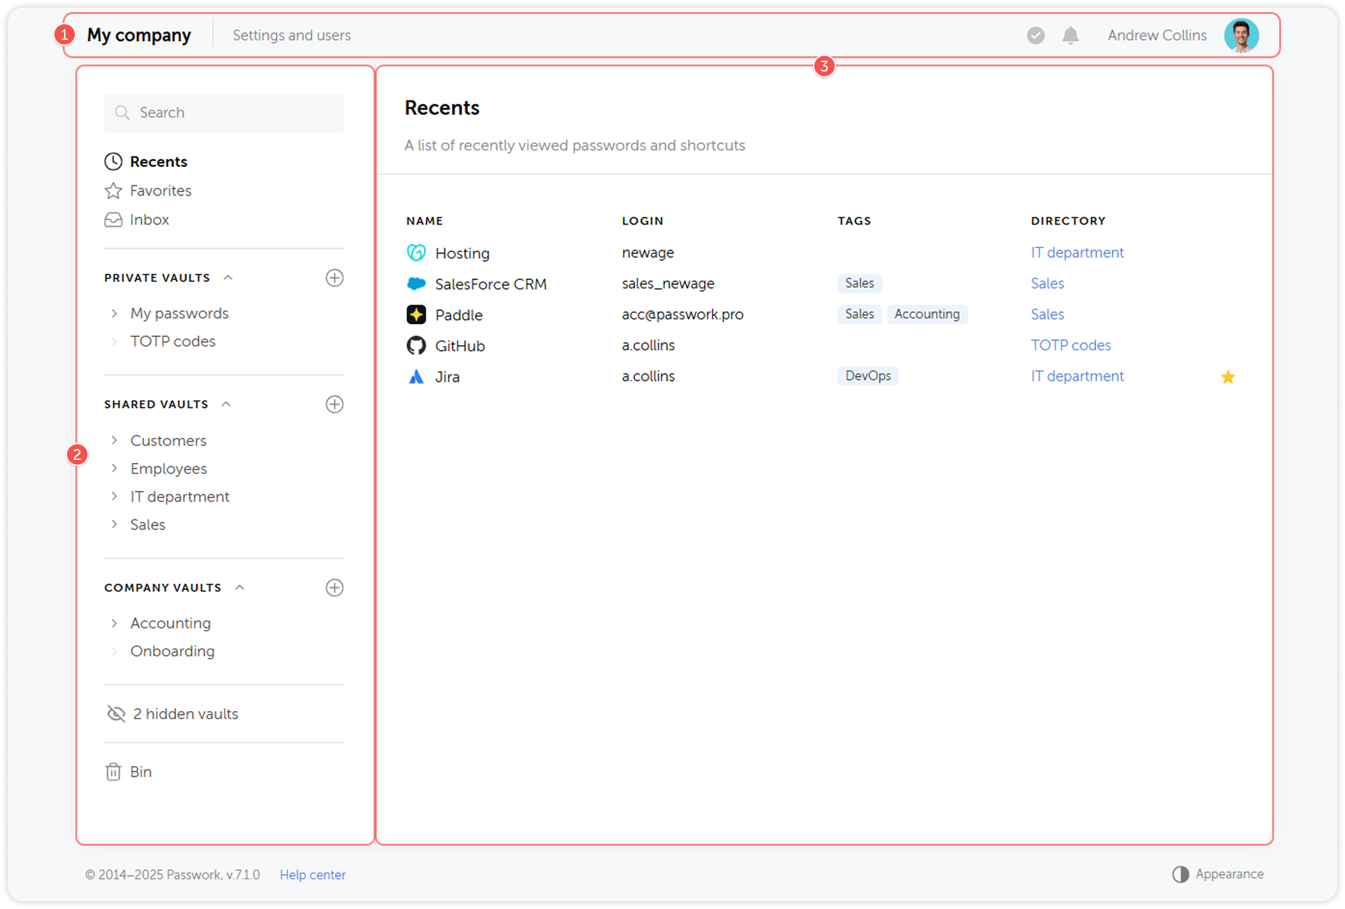The image size is (1345, 909).
Task: Expand the Accounting company vault
Action: (x=115, y=623)
